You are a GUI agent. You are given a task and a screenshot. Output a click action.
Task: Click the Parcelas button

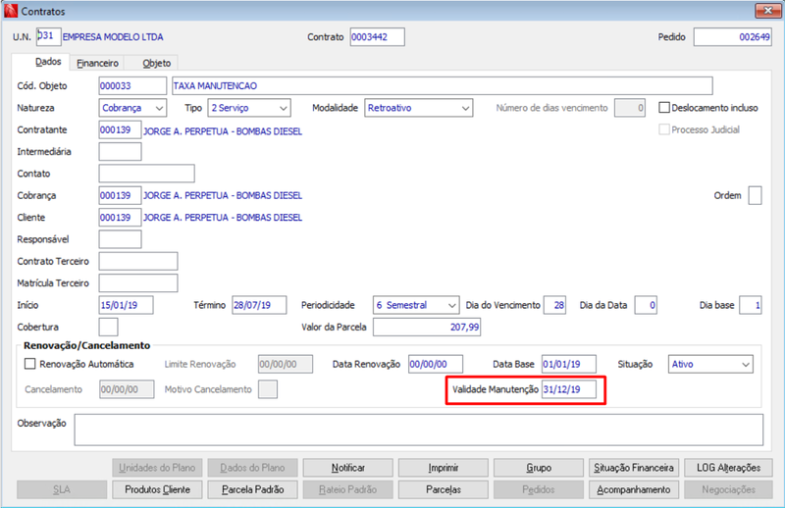click(x=444, y=489)
